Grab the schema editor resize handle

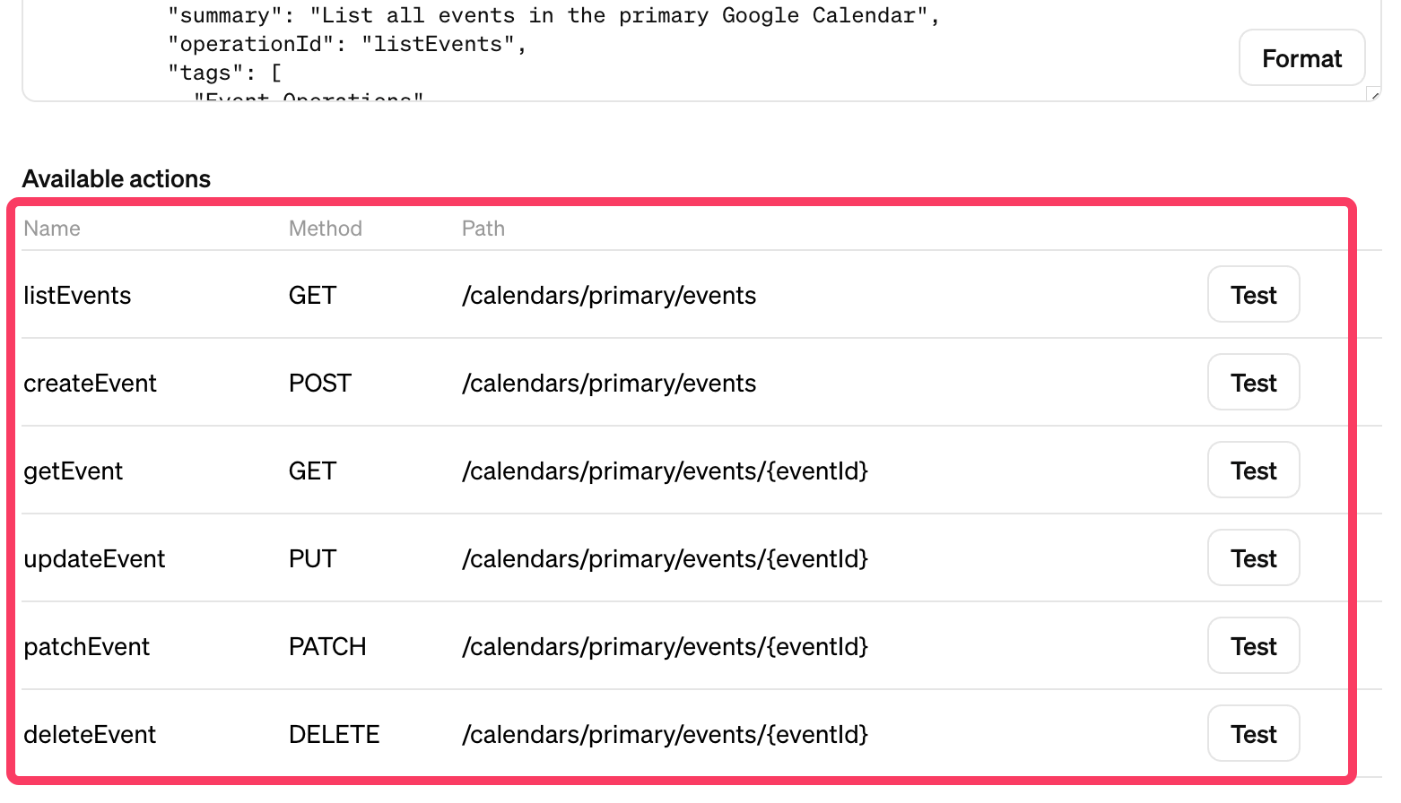(1373, 94)
